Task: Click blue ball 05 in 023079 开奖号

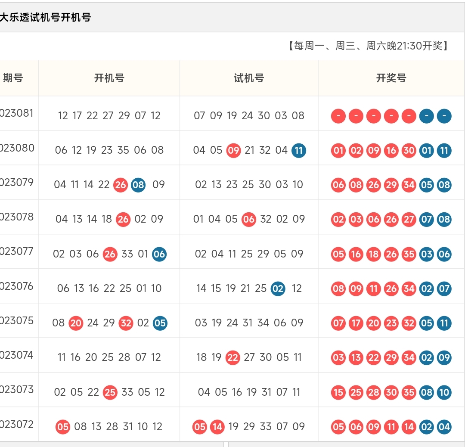Action: coord(426,185)
